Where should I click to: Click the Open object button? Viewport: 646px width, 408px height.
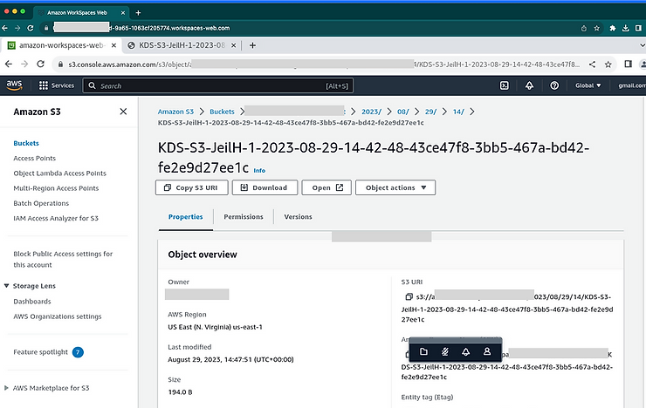point(326,187)
